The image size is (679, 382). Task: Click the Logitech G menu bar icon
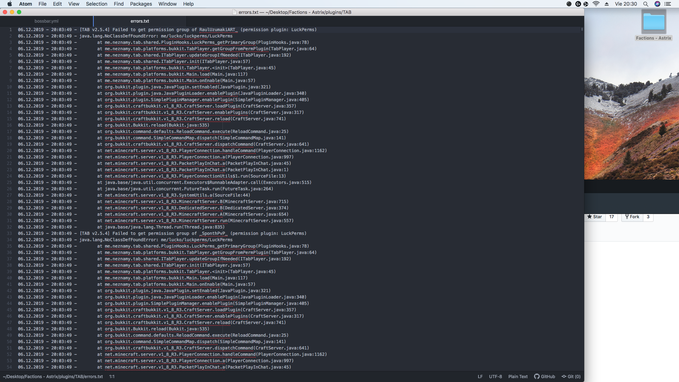click(578, 4)
